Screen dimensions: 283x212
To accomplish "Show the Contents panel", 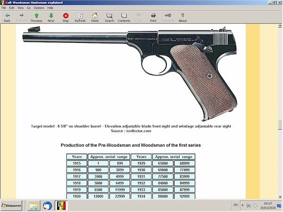I will click(x=124, y=18).
